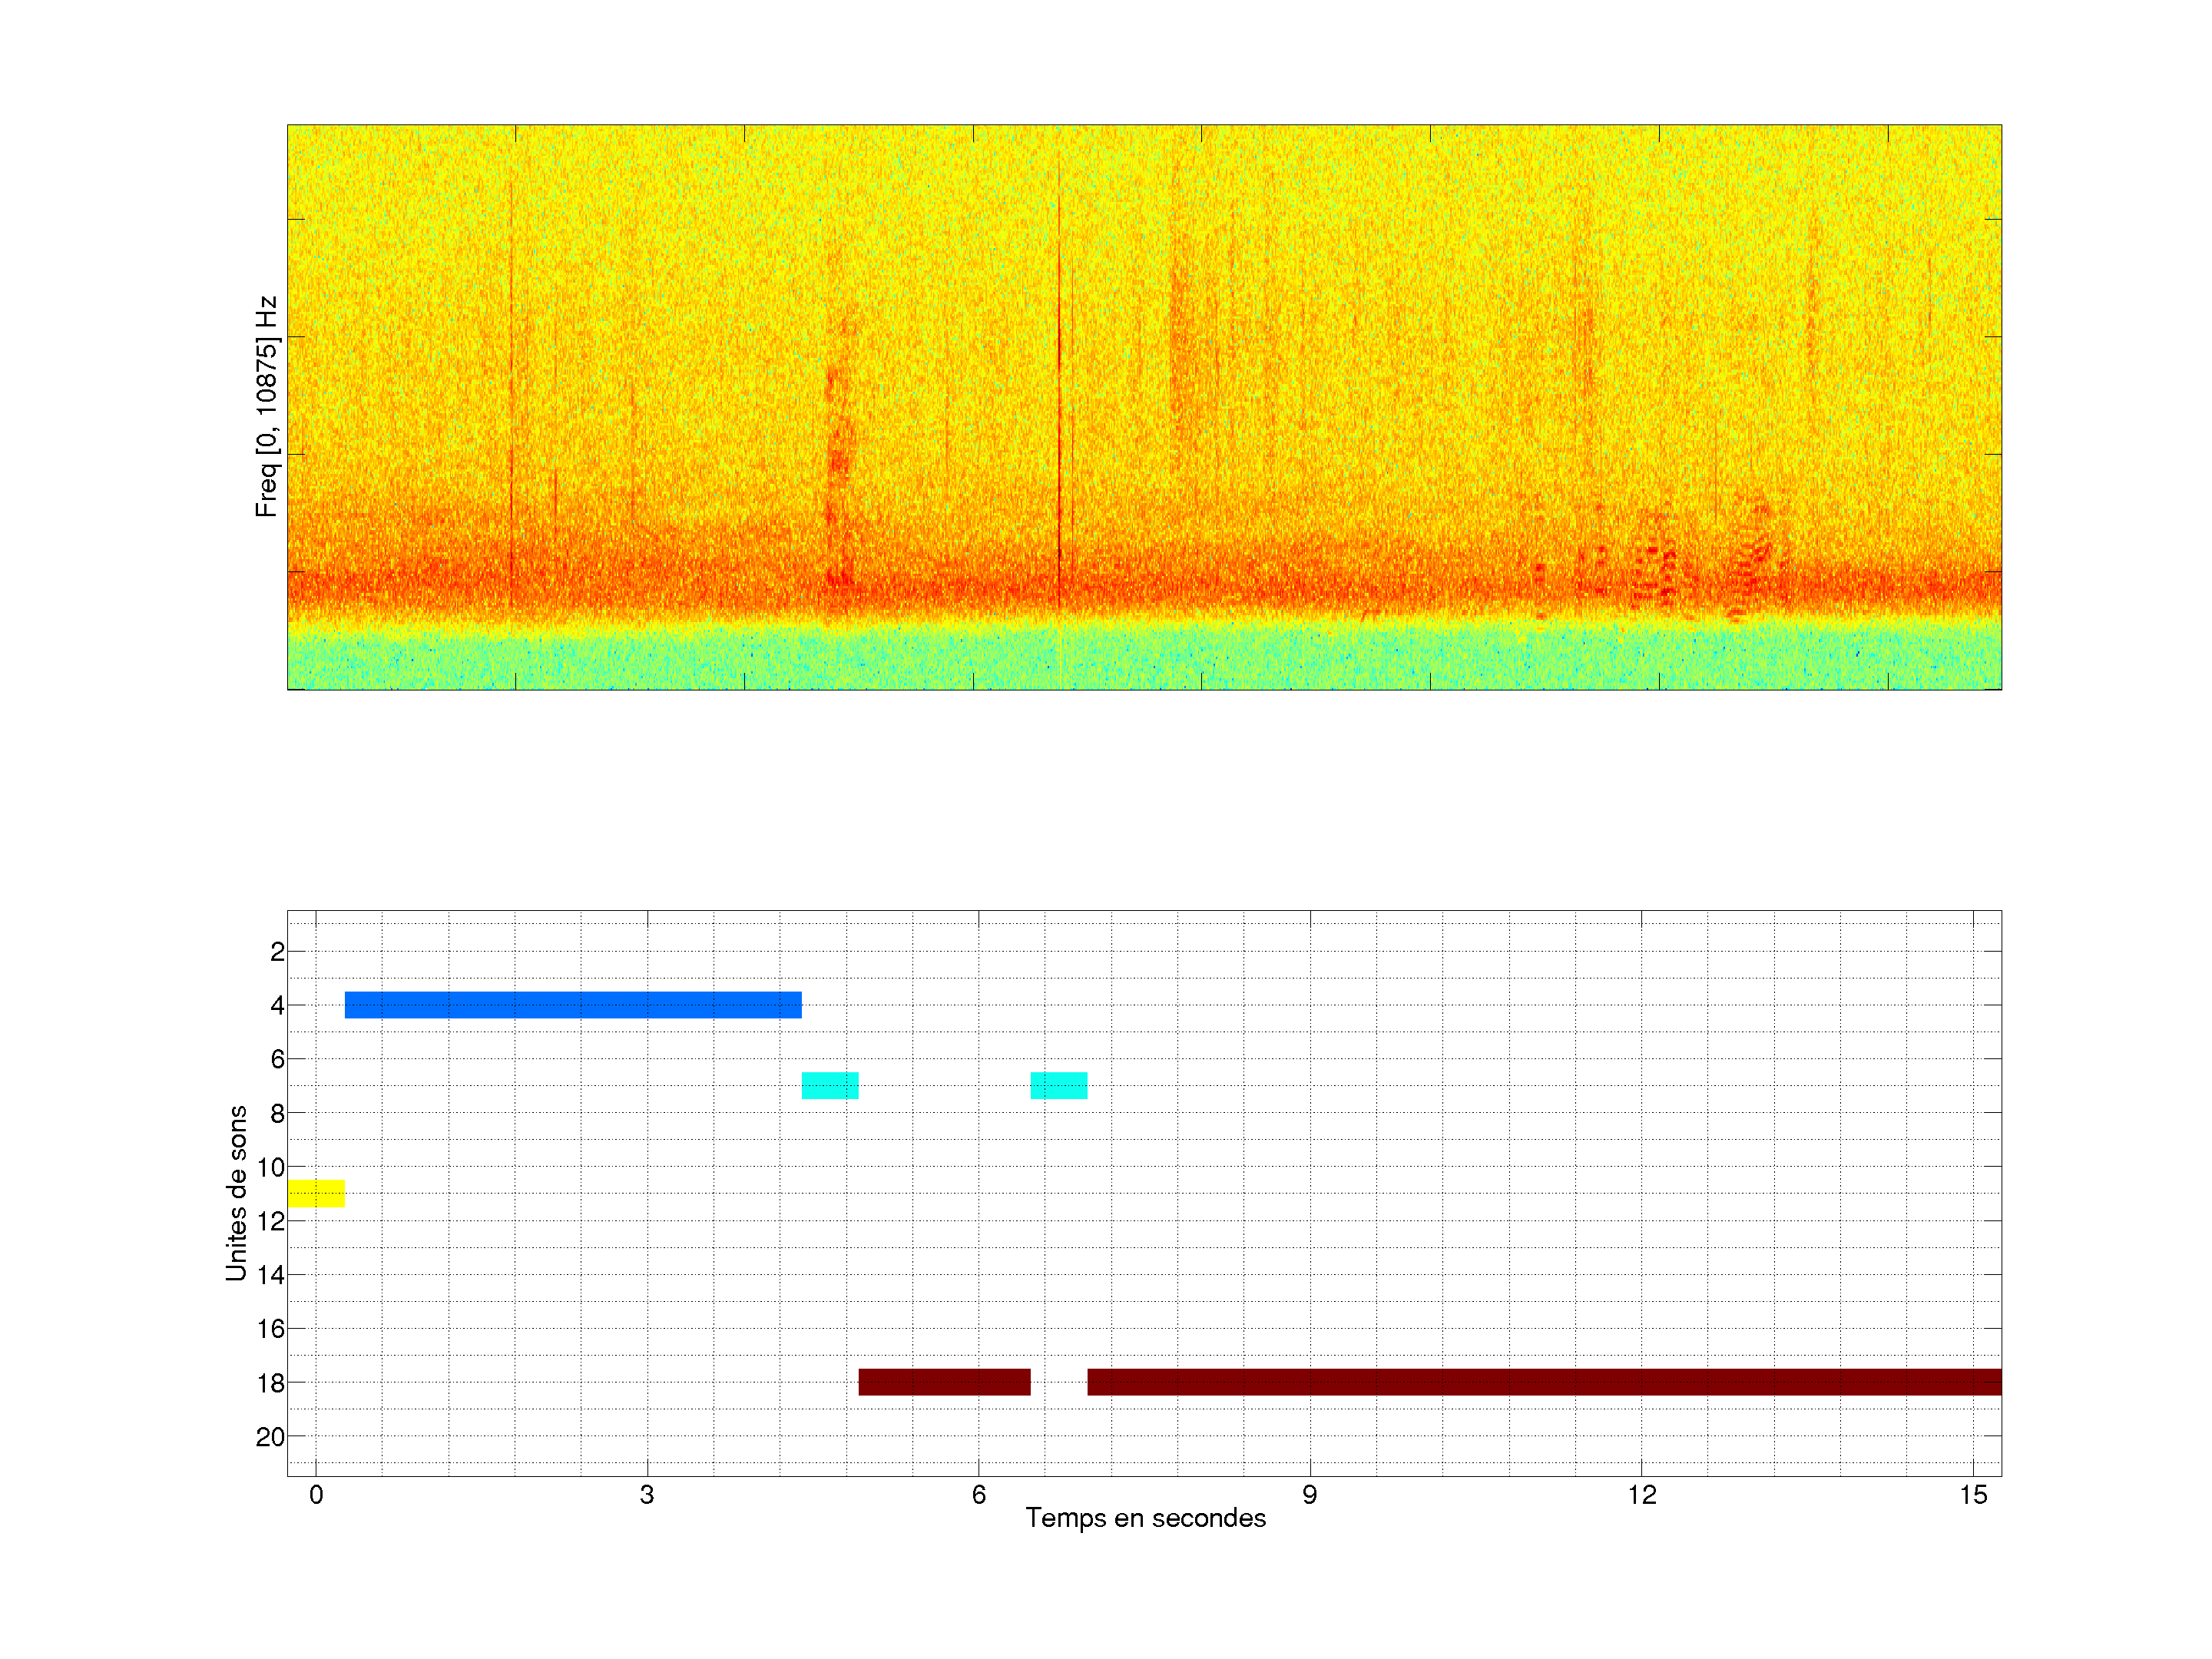Click the 'Temps en secondes' axis label

coord(1145,1518)
